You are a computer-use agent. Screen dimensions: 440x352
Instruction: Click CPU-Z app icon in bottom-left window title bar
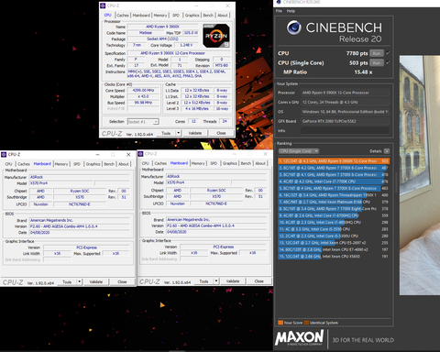click(x=4, y=155)
